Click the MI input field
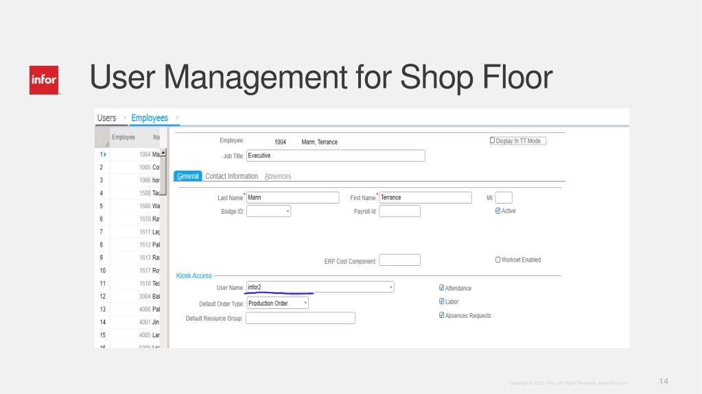The image size is (702, 394). 504,197
